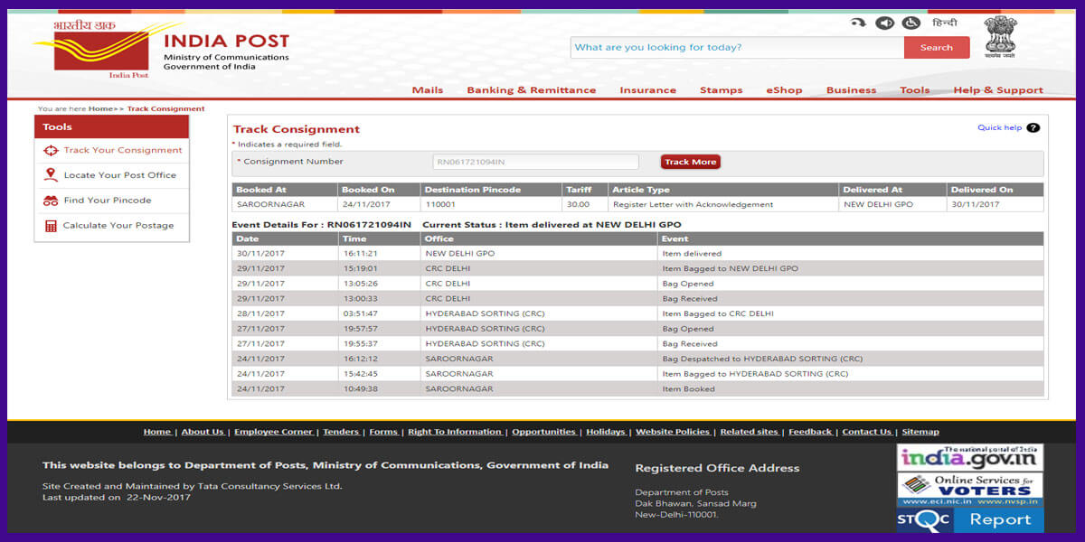The width and height of the screenshot is (1085, 542).
Task: Open the Stamps menu
Action: pyautogui.click(x=721, y=90)
